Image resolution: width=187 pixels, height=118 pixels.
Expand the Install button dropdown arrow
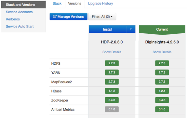(131, 29)
